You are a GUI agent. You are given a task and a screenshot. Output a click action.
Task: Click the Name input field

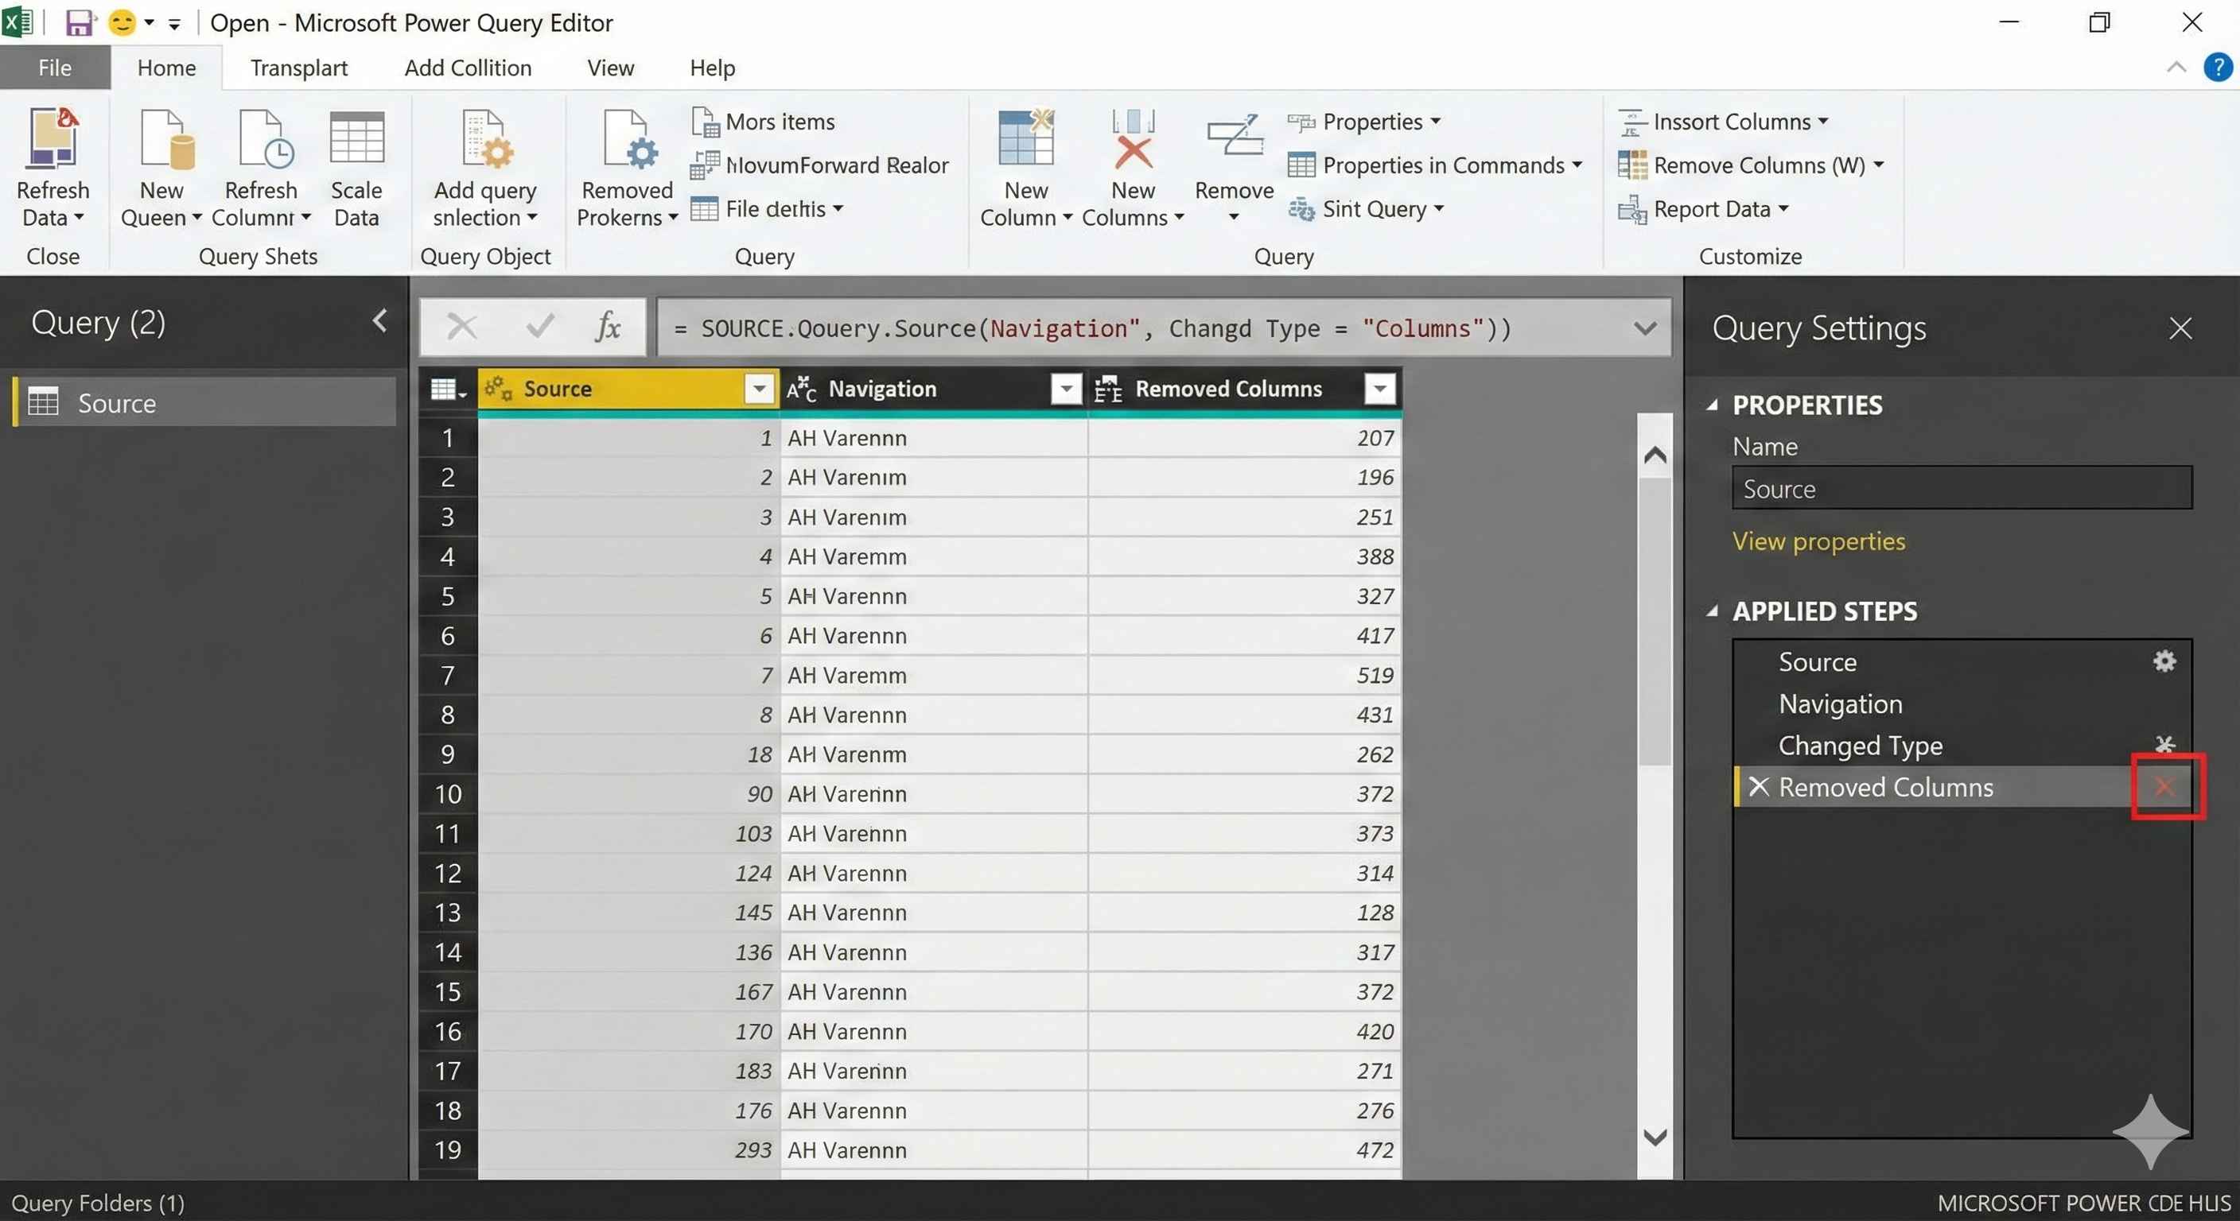point(1961,488)
